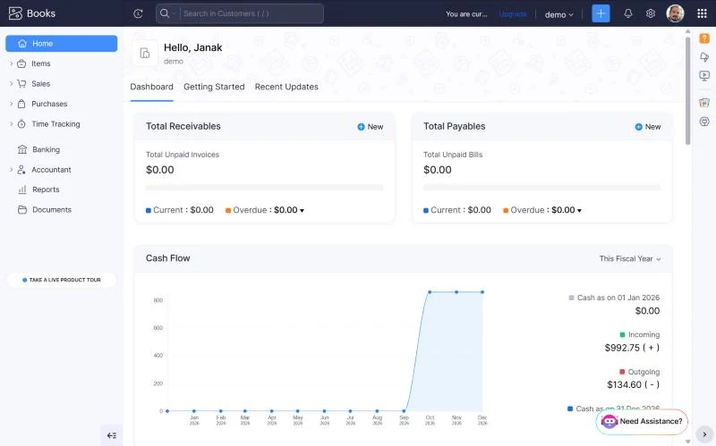Expand the Time Tracking chevron

coord(11,123)
